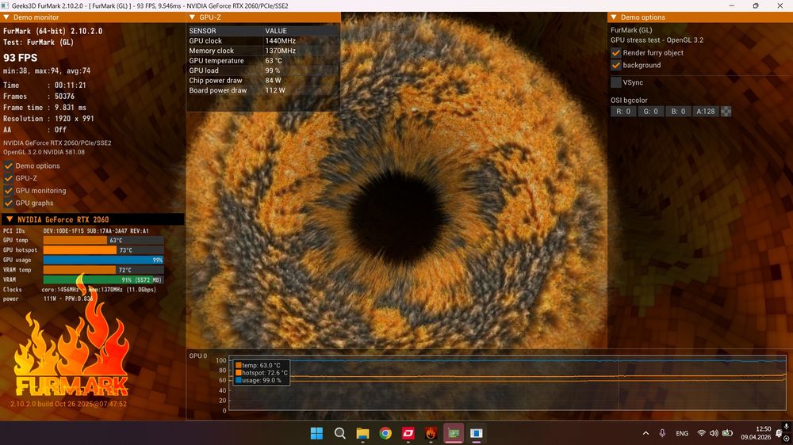Uncheck the GPU-Z checkbox

(x=8, y=178)
